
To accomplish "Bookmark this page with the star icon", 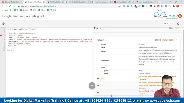I will coord(119,6).
